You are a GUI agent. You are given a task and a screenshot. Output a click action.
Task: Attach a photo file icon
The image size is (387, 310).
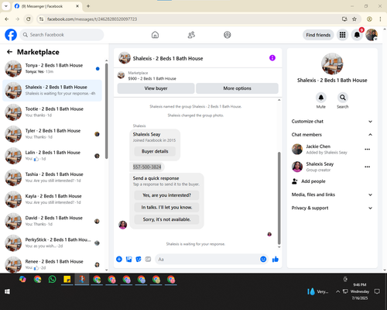tap(128, 259)
